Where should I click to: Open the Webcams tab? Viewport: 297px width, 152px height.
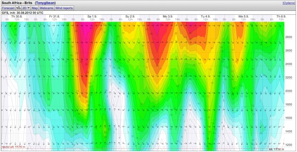(x=46, y=8)
